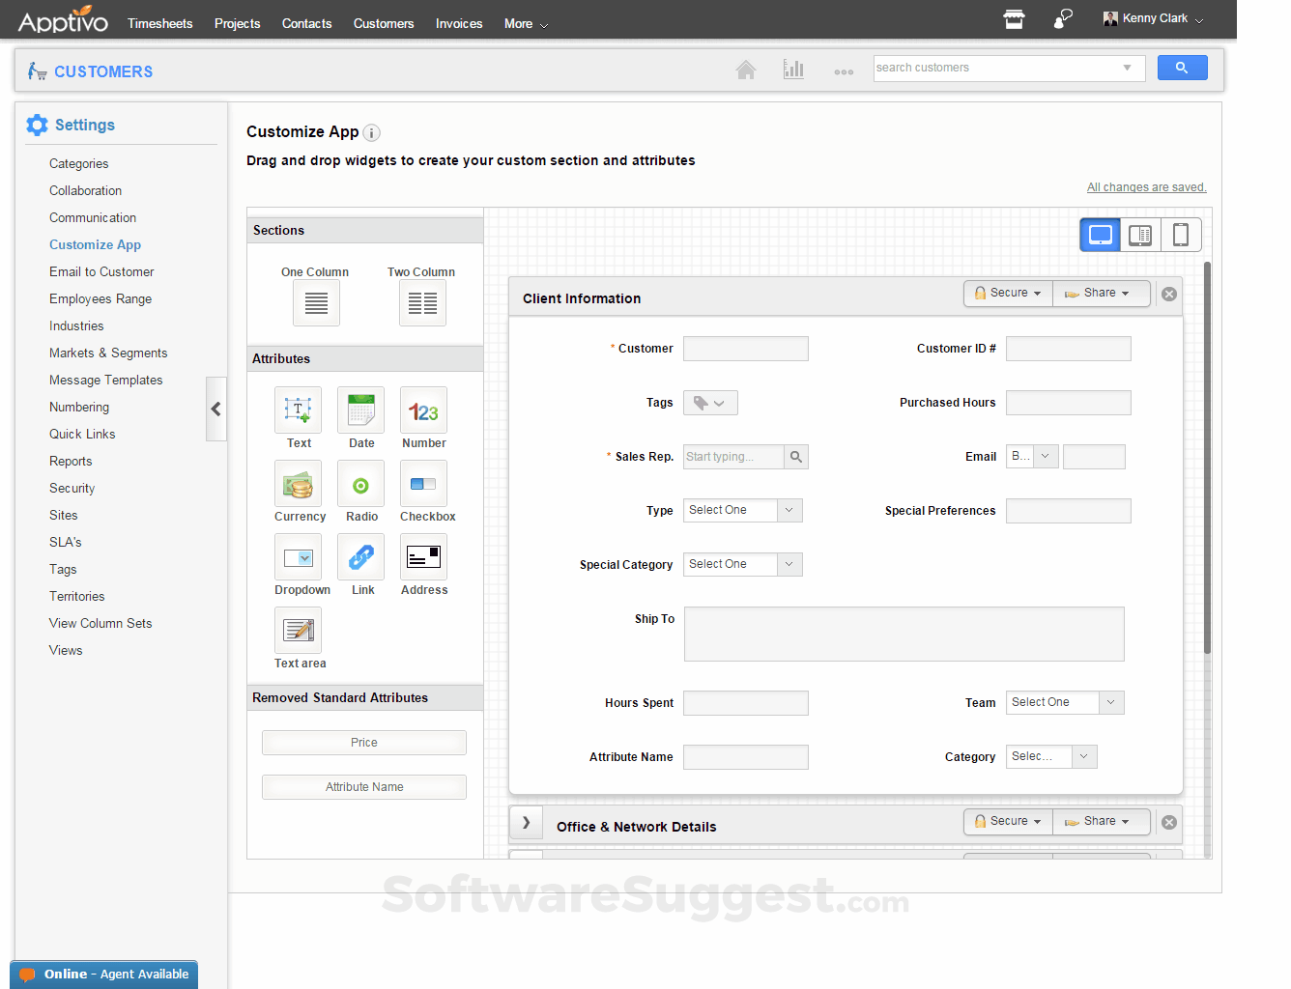Select the Date attribute widget icon
The width and height of the screenshot is (1291, 989).
click(360, 410)
